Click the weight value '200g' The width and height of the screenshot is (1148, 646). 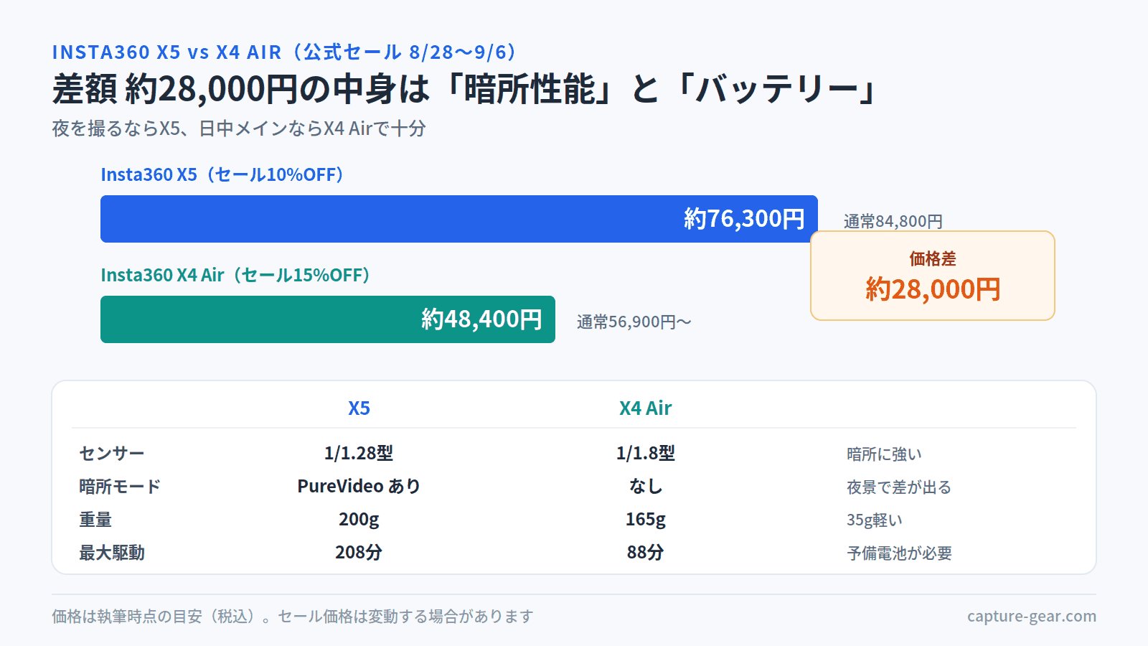359,519
